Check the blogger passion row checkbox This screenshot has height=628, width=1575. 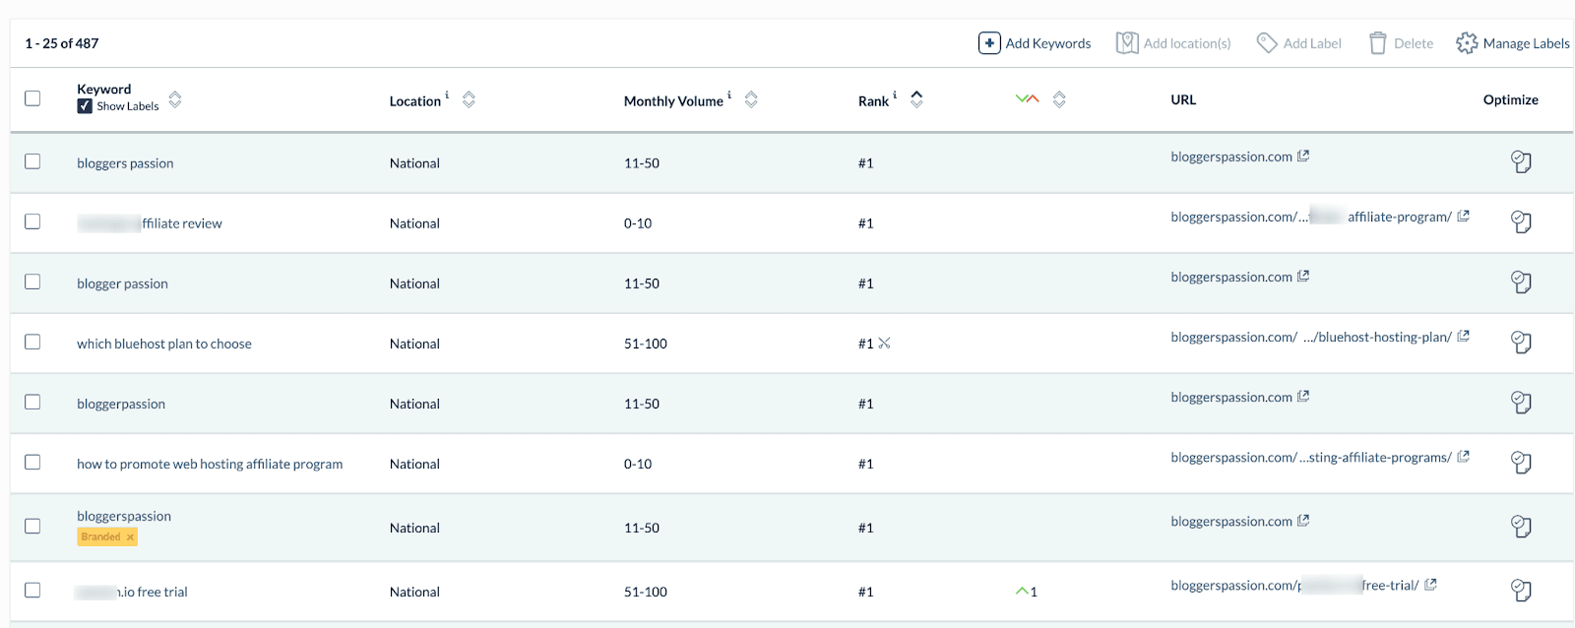click(32, 282)
